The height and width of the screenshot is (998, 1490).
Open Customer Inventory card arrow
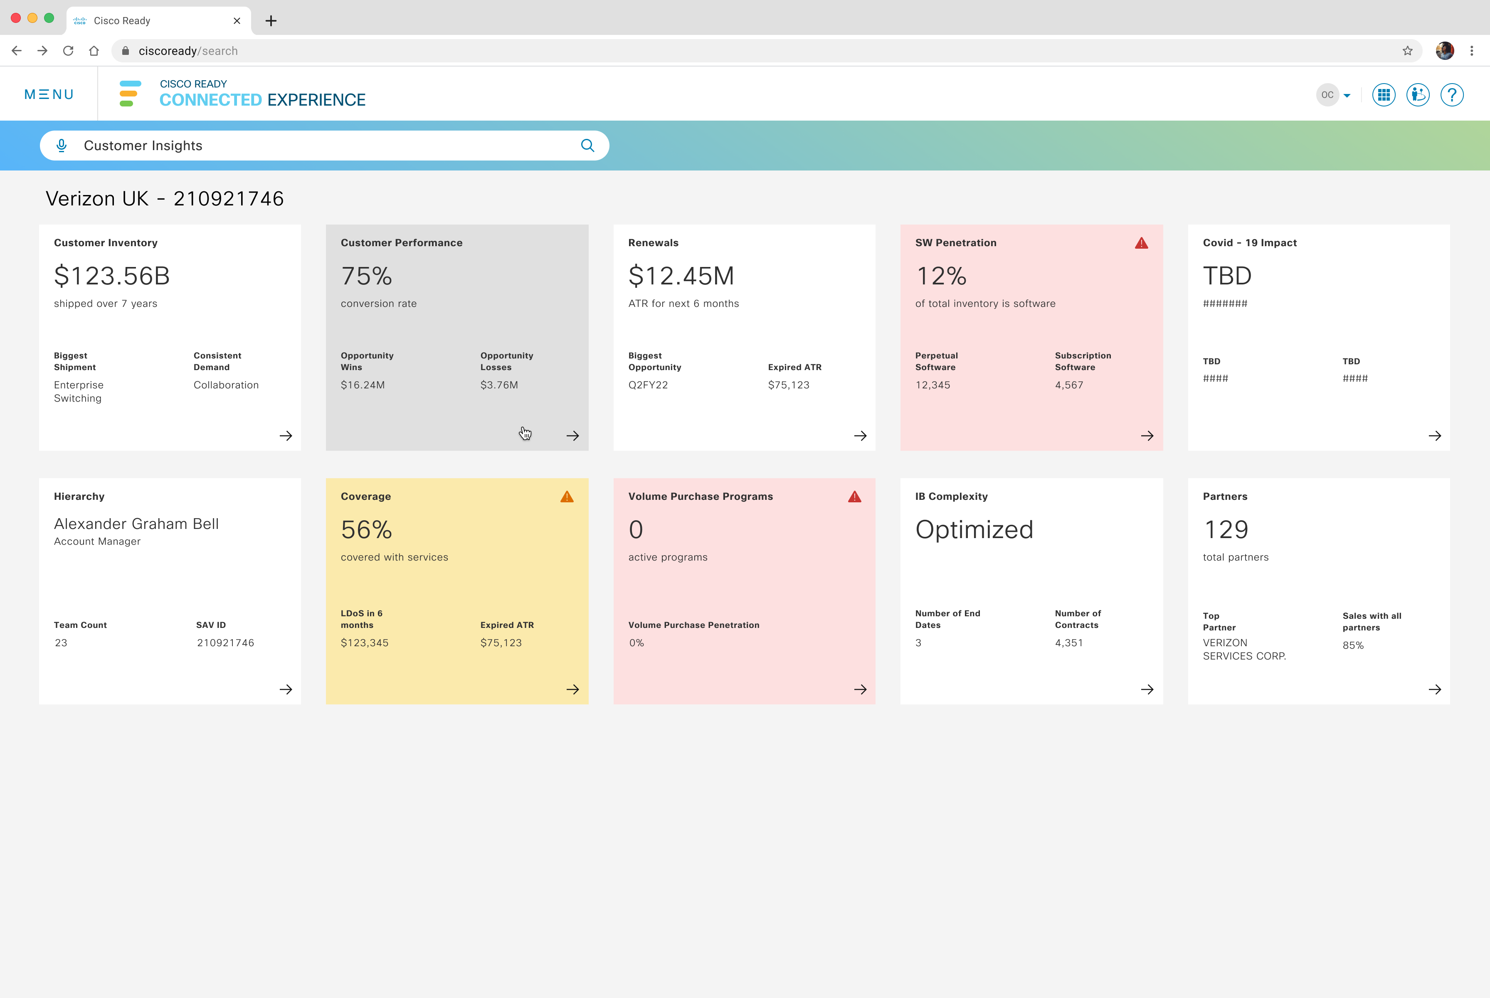286,436
